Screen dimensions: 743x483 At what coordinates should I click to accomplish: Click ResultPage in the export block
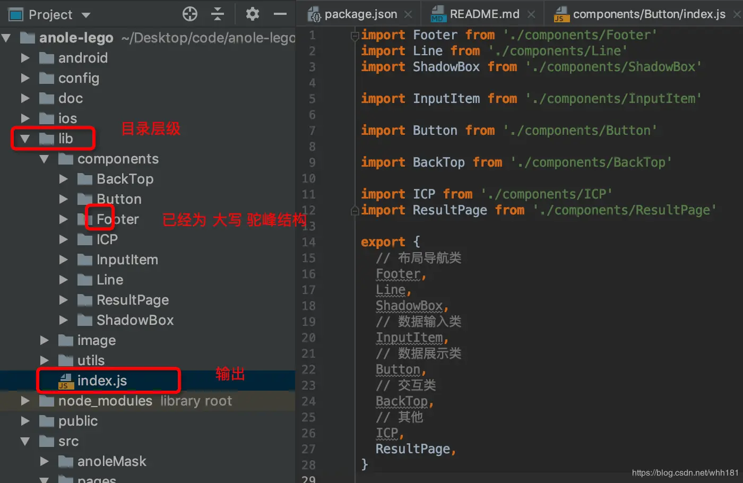[x=413, y=449]
